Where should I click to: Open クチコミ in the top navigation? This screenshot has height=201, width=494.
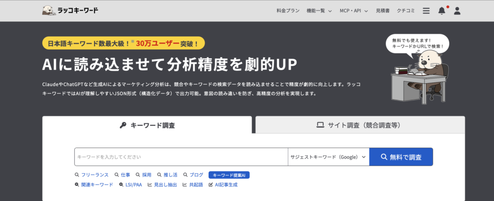coord(406,11)
